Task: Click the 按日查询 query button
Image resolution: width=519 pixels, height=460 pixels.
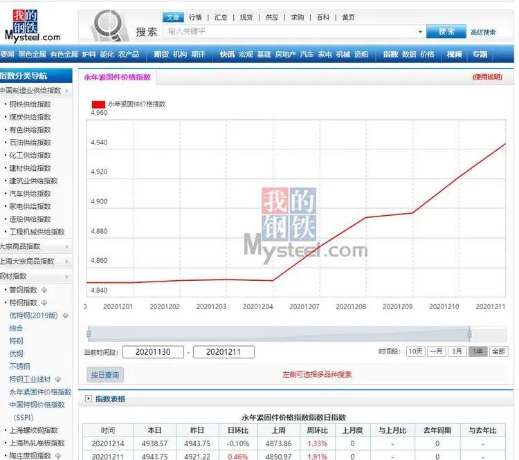Action: coord(106,375)
